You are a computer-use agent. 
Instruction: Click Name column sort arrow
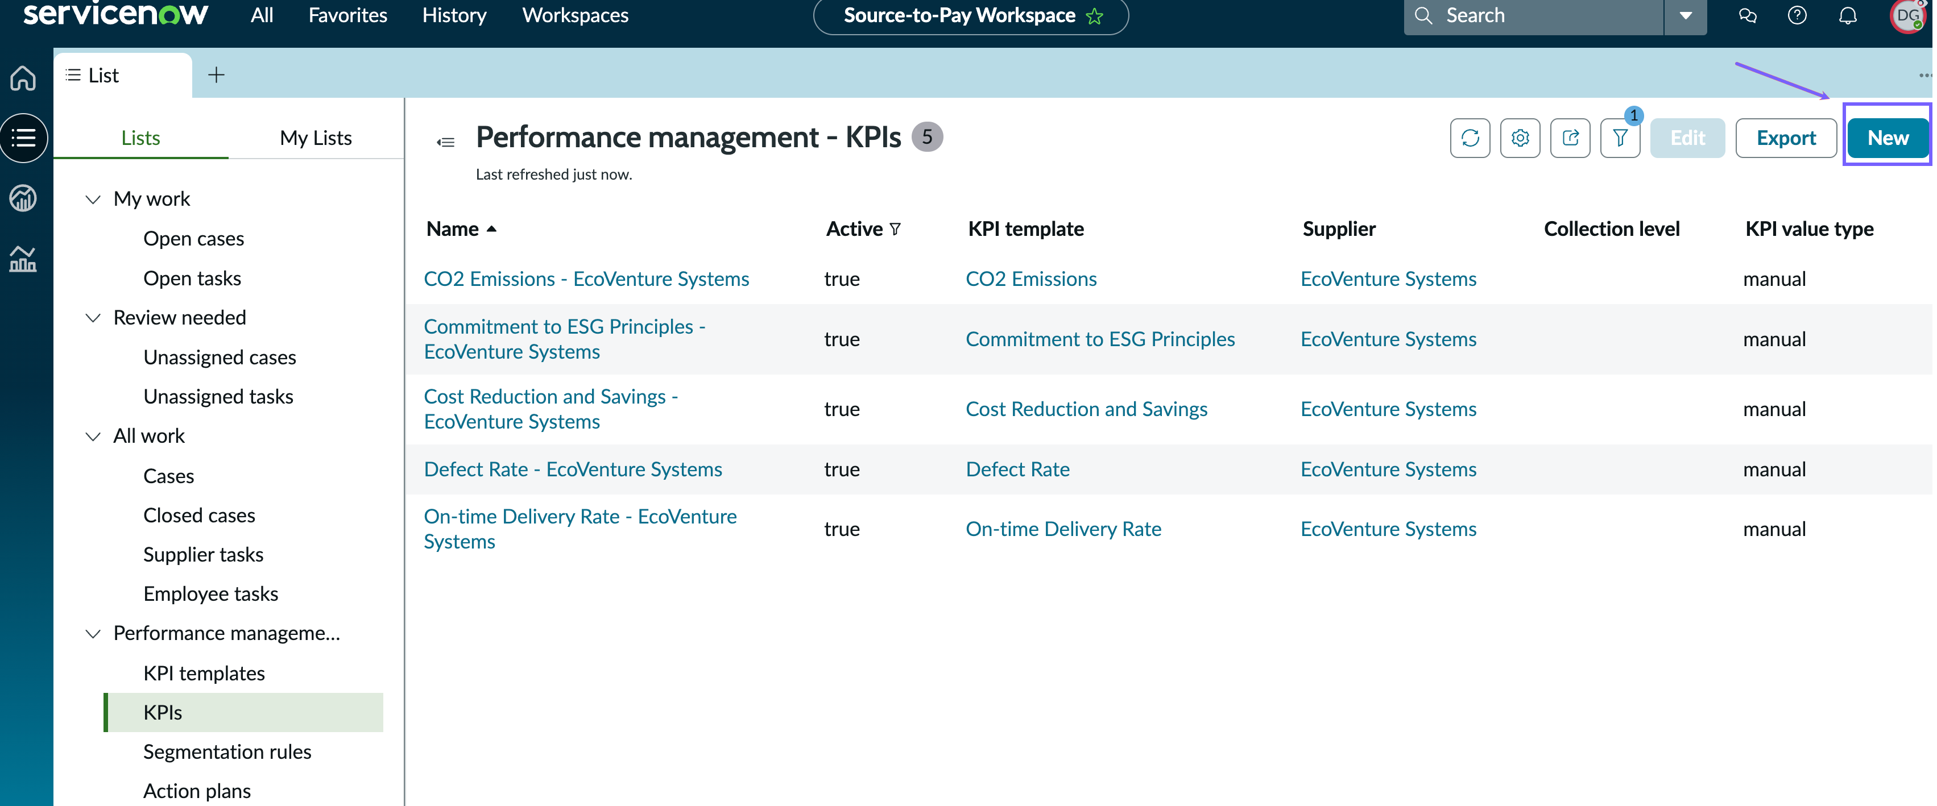point(491,228)
